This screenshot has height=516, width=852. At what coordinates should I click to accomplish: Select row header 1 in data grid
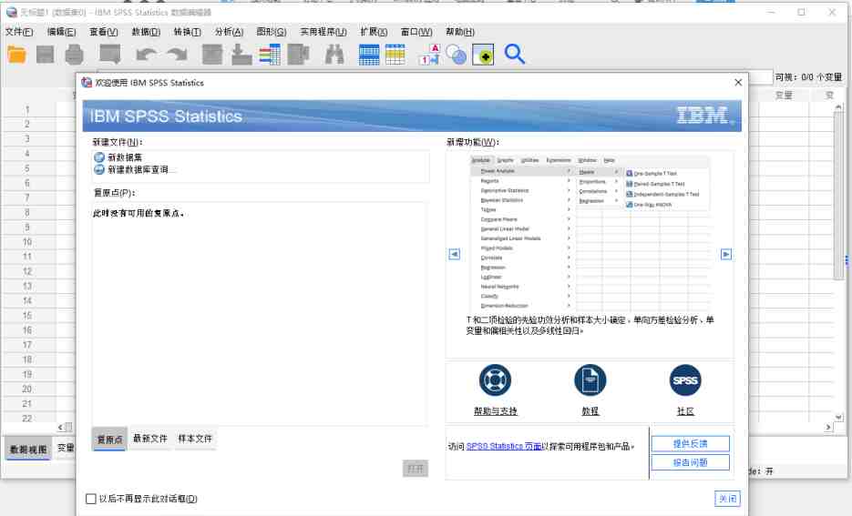[27, 109]
